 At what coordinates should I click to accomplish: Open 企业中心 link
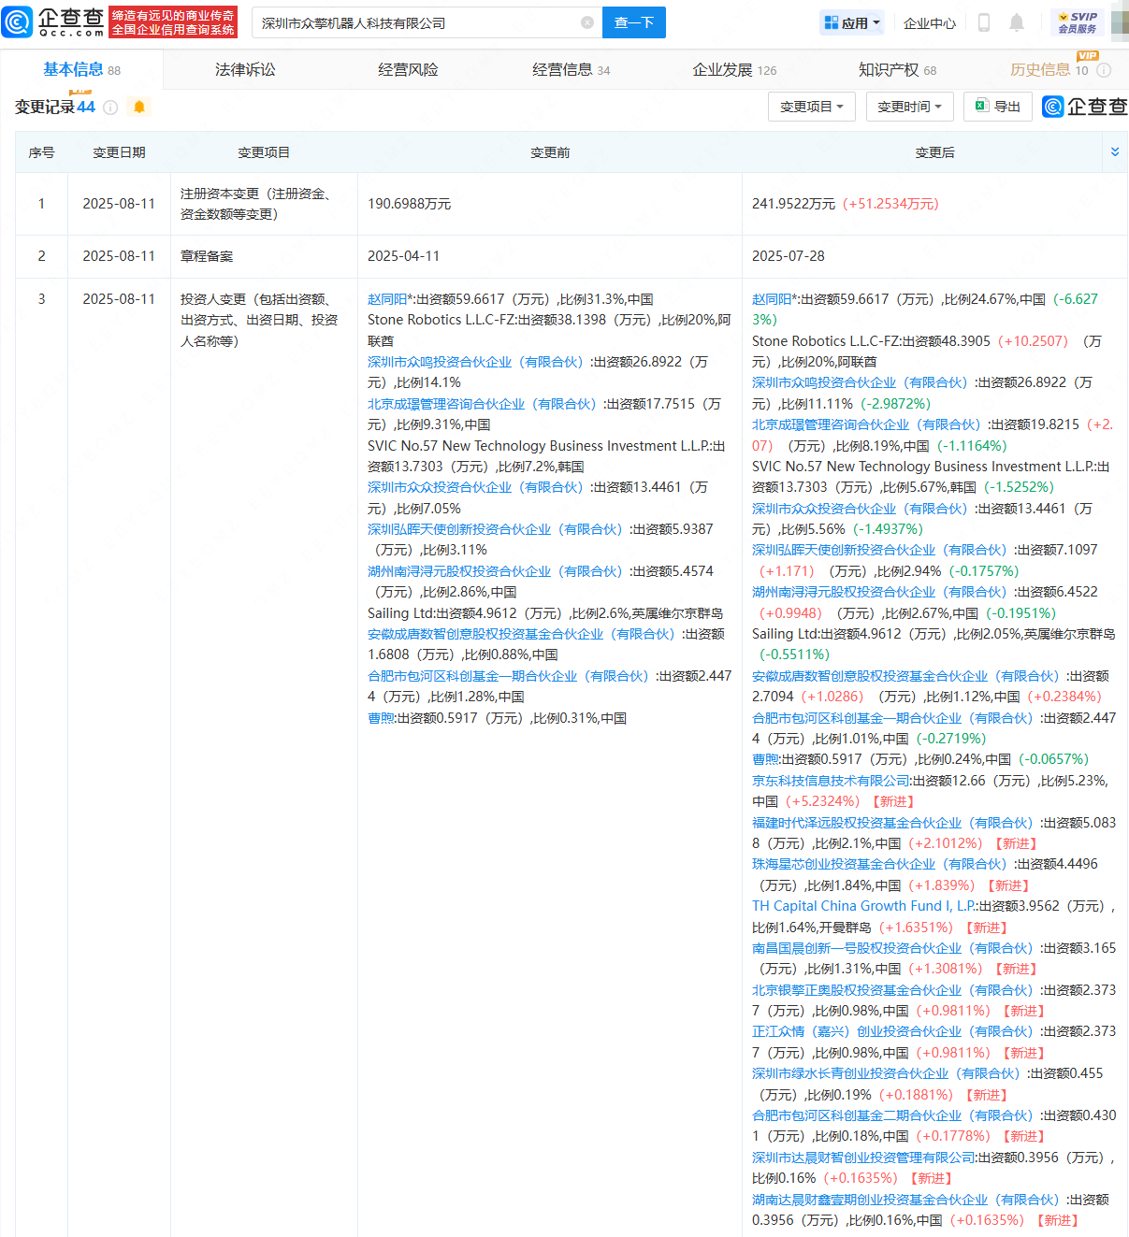[930, 23]
